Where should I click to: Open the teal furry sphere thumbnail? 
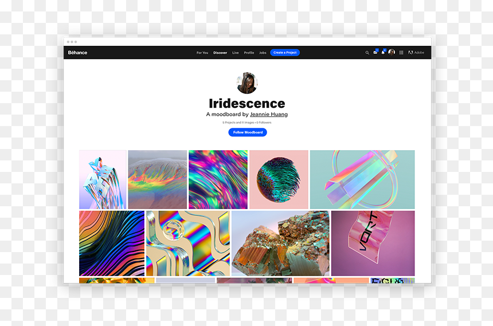[x=279, y=179]
